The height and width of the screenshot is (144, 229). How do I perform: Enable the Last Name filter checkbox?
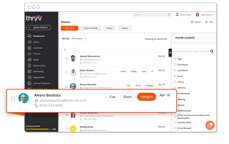point(175,70)
